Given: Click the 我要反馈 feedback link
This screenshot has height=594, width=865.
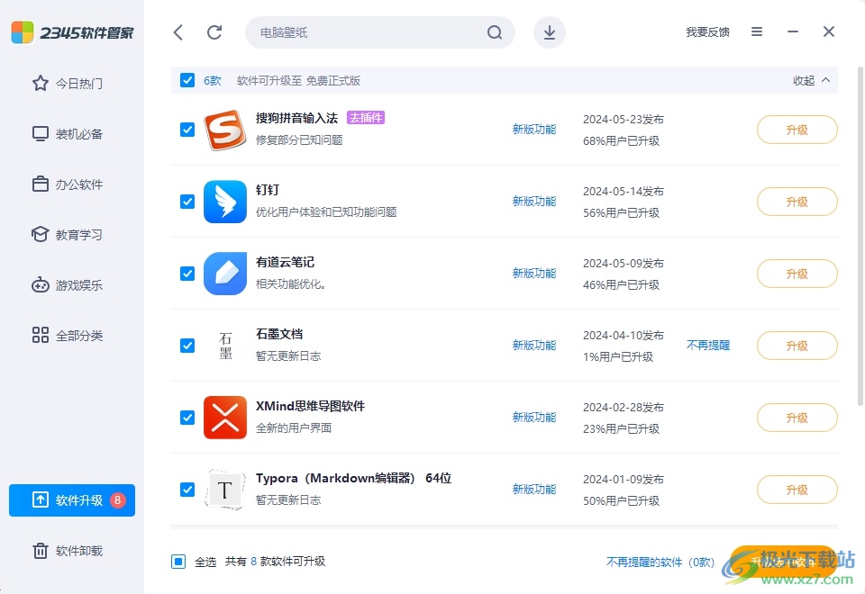Looking at the screenshot, I should point(708,32).
